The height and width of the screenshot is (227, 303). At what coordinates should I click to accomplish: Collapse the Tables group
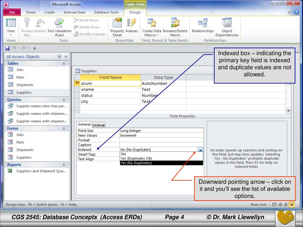[64, 63]
